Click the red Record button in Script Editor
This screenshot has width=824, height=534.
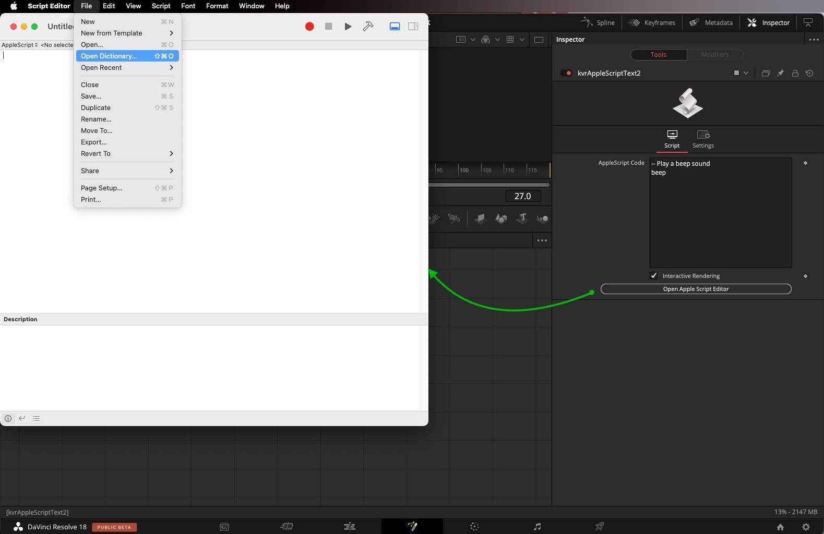309,26
